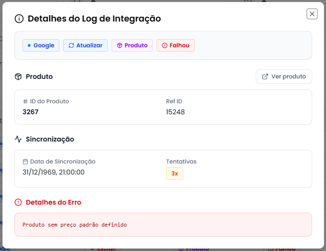Open product via Ver produto button
Image resolution: width=326 pixels, height=251 pixels.
tap(284, 76)
